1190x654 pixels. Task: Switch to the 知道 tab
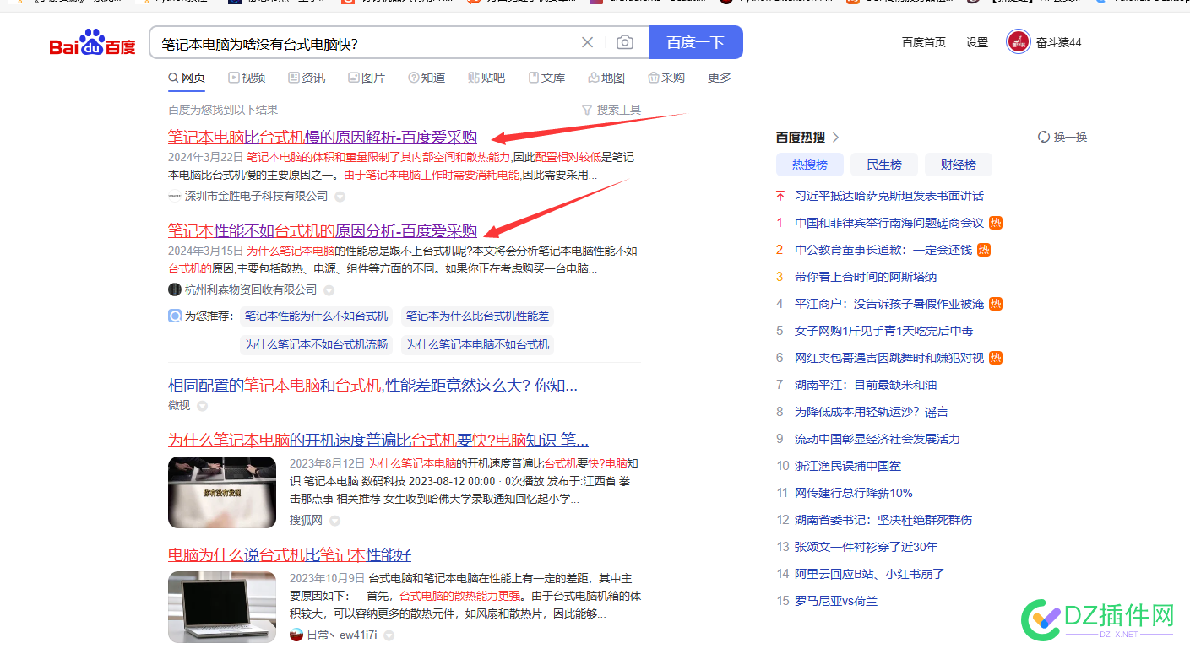[427, 78]
